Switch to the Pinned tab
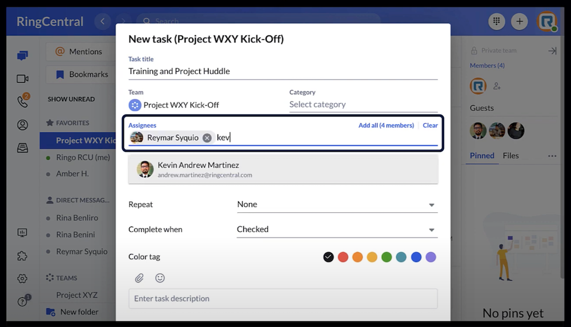Image resolution: width=571 pixels, height=327 pixels. pyautogui.click(x=482, y=156)
